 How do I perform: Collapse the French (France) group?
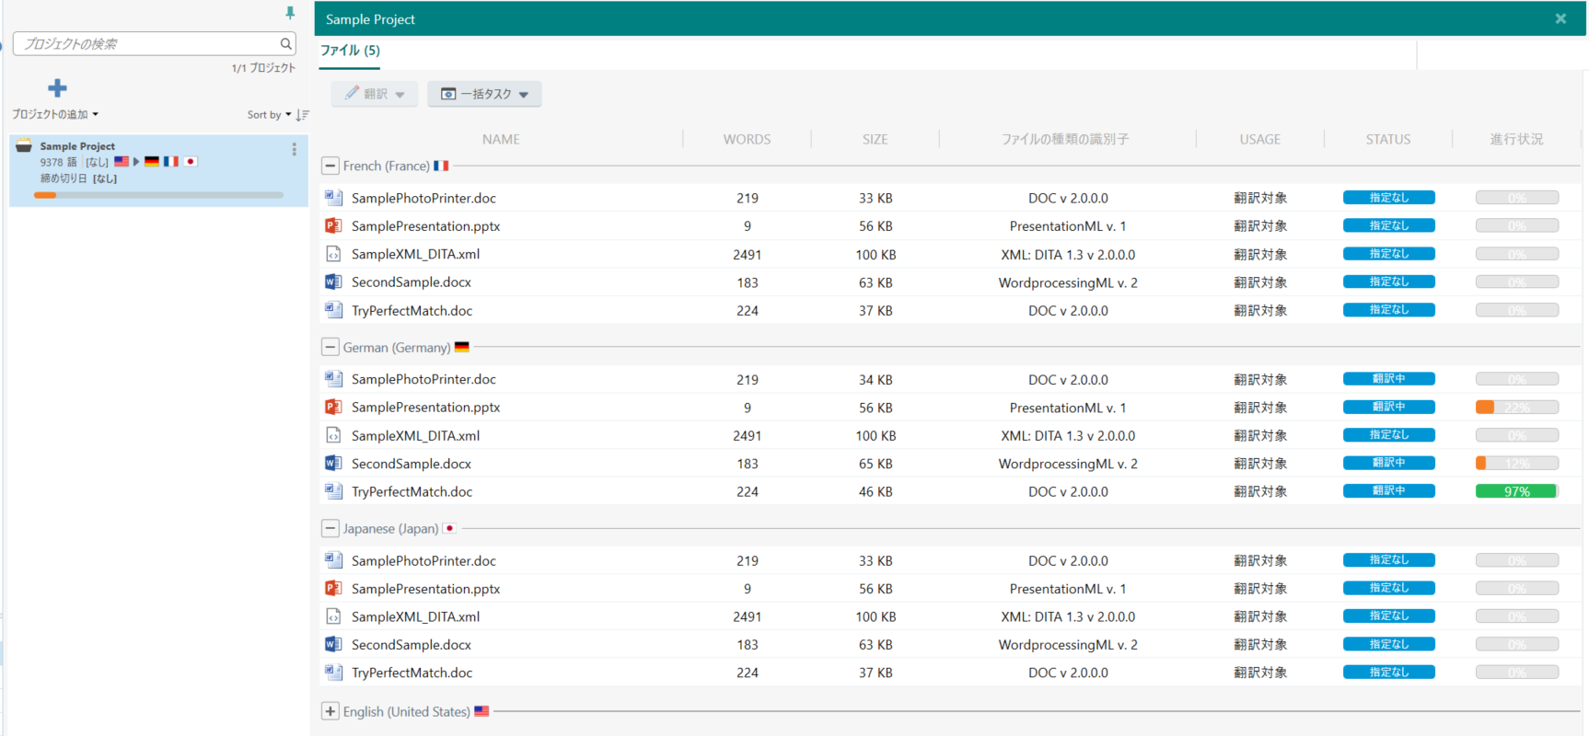pyautogui.click(x=331, y=166)
